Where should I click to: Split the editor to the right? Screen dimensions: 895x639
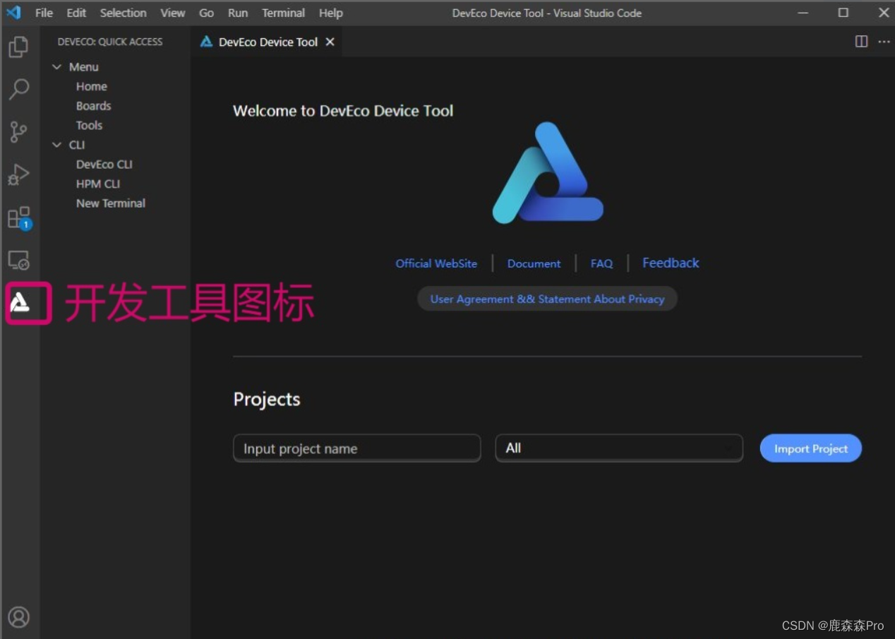click(x=861, y=42)
